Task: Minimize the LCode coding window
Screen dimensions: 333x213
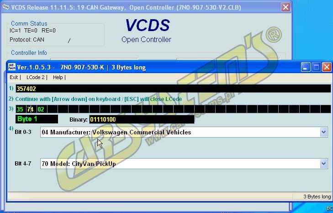Action: pyautogui.click(x=306, y=67)
